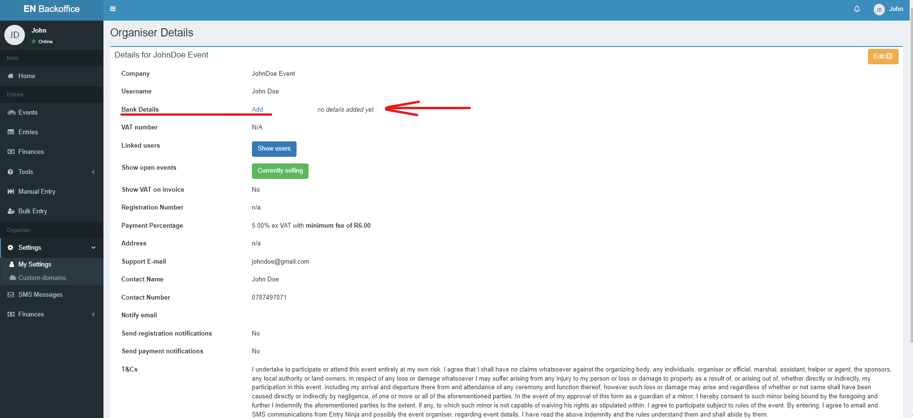Click the hamburger menu toggle icon
Image resolution: width=913 pixels, height=418 pixels.
click(113, 9)
